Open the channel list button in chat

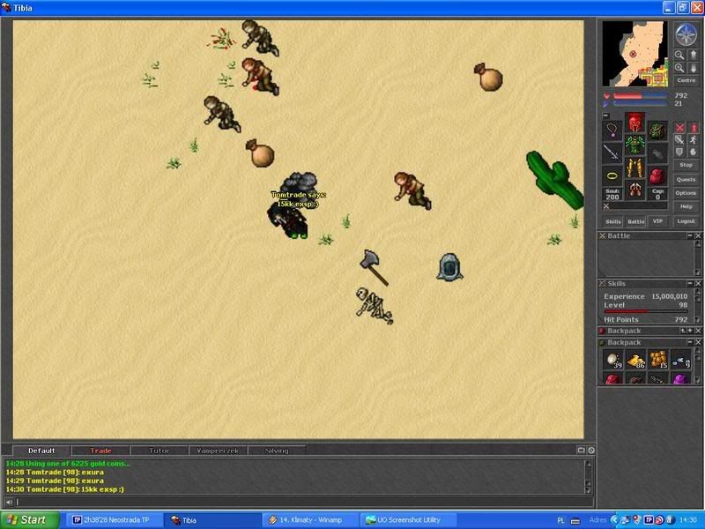tap(581, 450)
